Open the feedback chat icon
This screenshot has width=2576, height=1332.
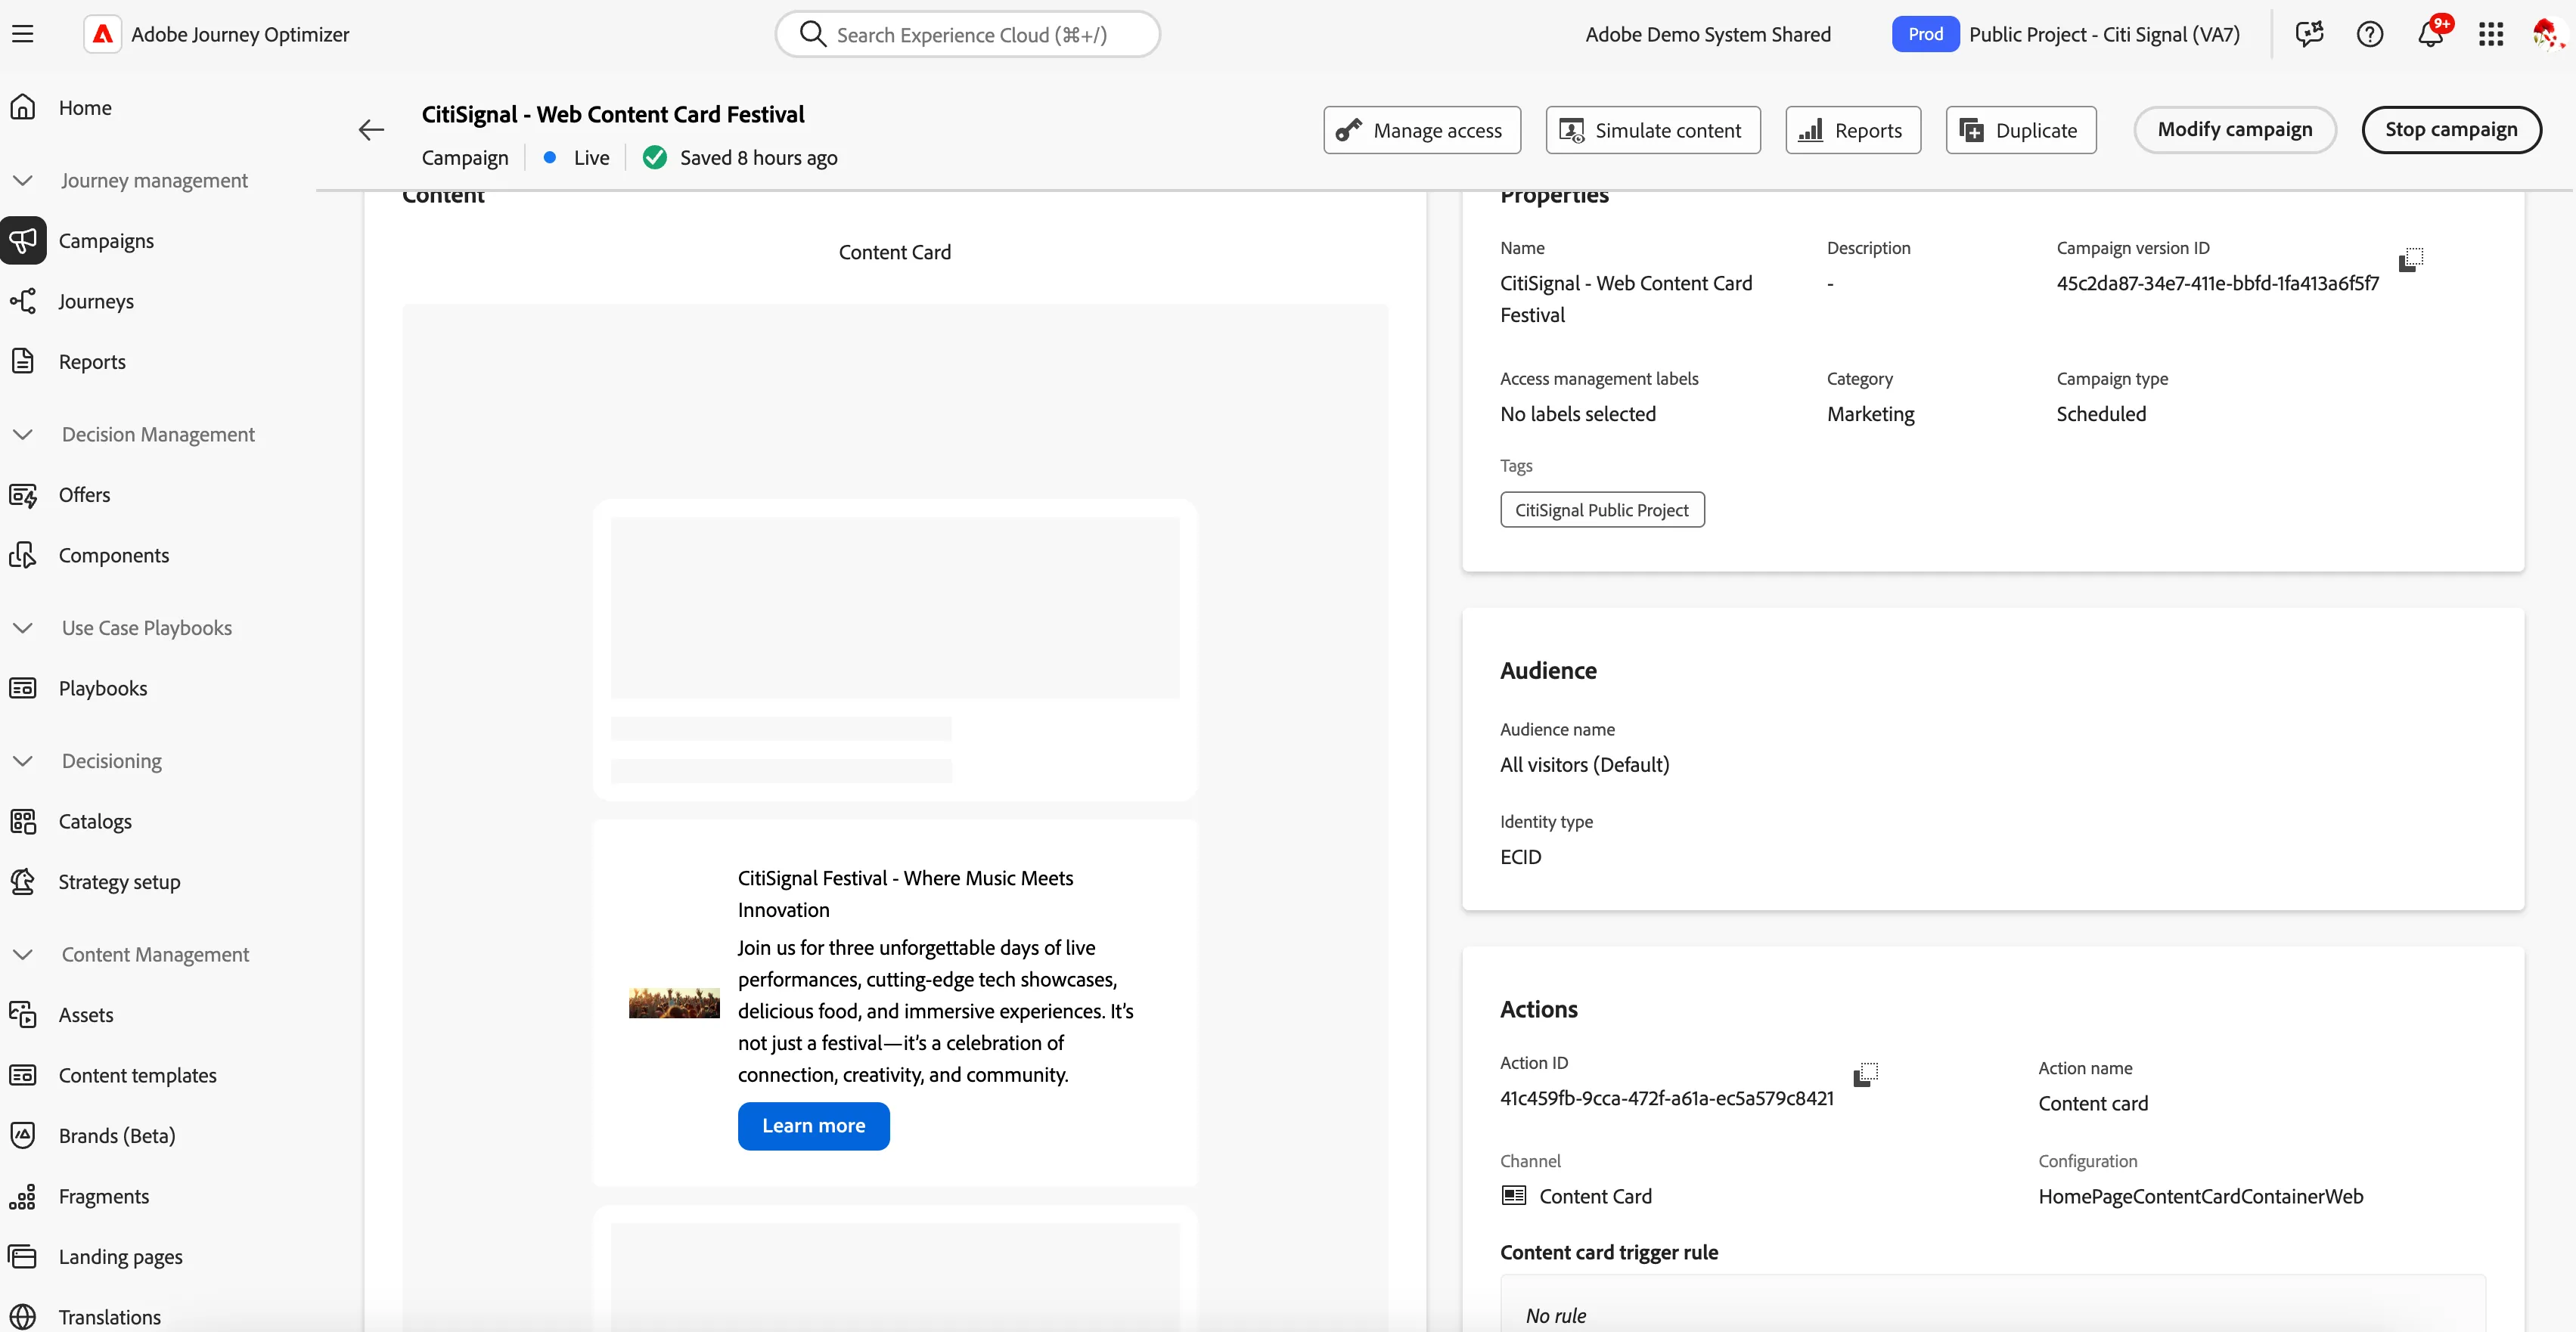(x=2309, y=34)
